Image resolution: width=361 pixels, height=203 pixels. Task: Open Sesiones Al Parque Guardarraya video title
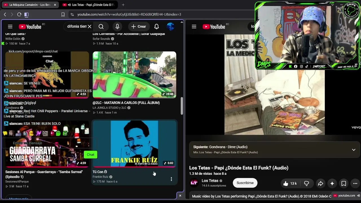pos(44,174)
